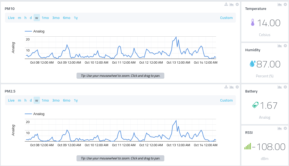Open Temperature widget settings gear

coord(285,4)
